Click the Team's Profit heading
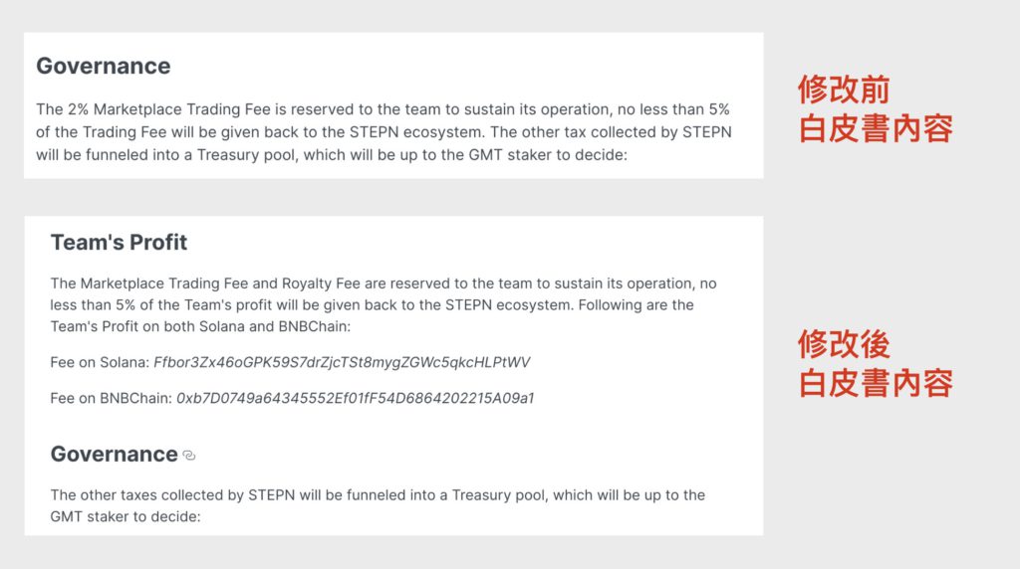The height and width of the screenshot is (569, 1020). click(120, 243)
